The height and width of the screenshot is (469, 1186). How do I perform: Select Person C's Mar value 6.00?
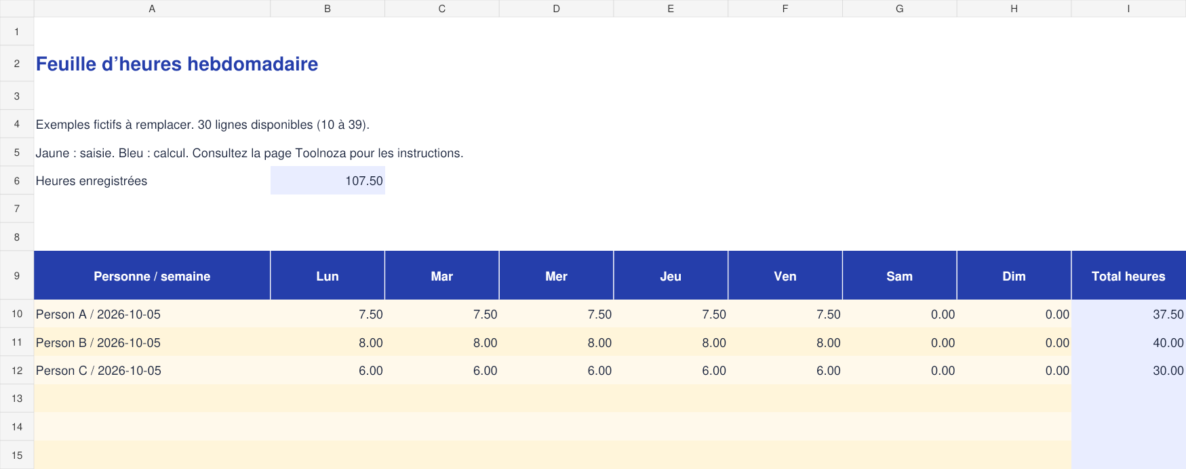[442, 371]
